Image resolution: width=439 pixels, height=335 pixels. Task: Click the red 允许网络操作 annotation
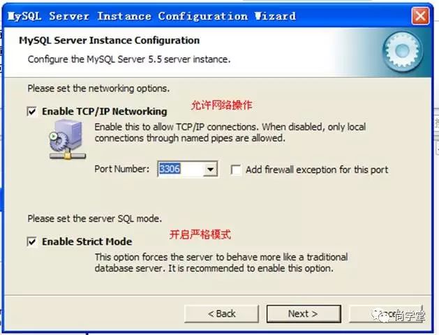point(222,105)
